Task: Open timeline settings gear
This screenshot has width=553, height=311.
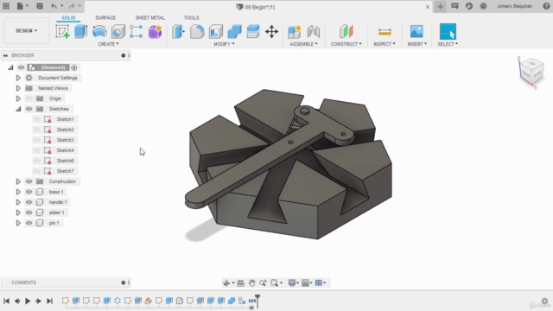Action: [x=544, y=301]
